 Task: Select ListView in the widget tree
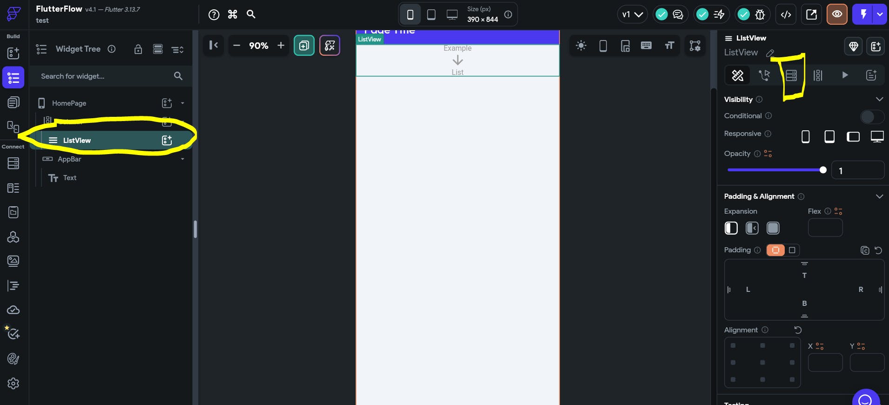click(77, 140)
